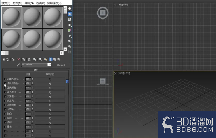
Task: Click the ViewCube in the top-view viewport
Action: click(103, 13)
